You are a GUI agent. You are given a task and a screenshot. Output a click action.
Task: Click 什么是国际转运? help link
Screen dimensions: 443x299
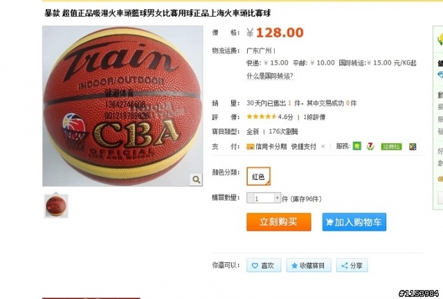[270, 76]
